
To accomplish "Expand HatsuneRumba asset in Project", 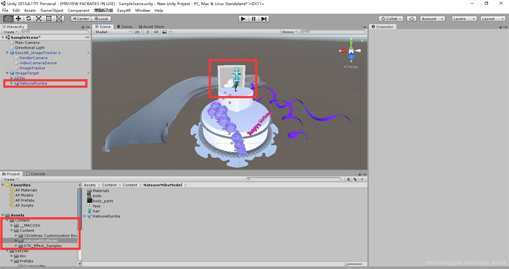I will click(x=85, y=216).
